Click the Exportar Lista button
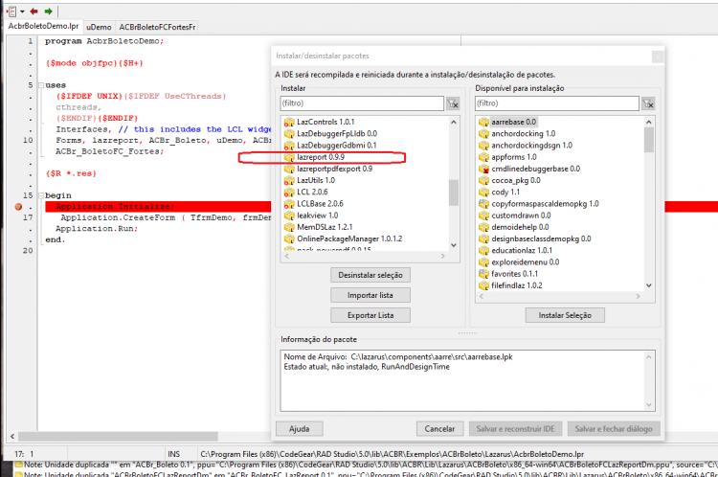 click(x=370, y=315)
